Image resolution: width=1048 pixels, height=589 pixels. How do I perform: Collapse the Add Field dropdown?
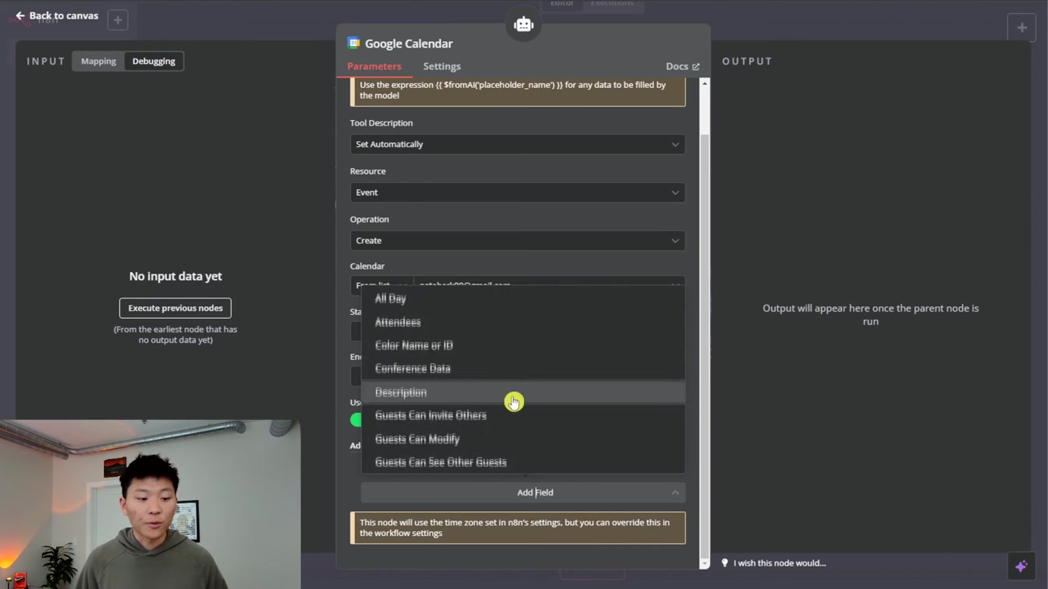[523, 492]
